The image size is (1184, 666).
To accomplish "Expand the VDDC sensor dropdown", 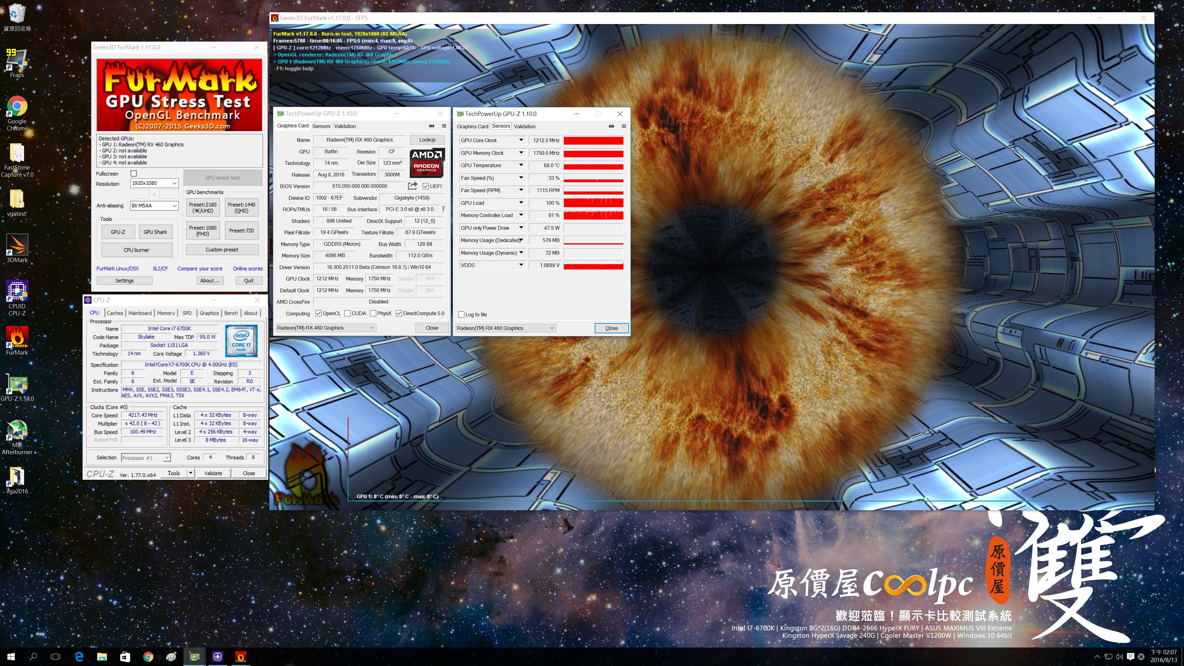I will click(x=521, y=265).
